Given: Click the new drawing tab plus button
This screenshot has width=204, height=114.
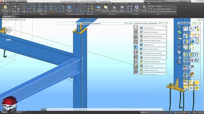Looking at the screenshot, I should [17, 17].
